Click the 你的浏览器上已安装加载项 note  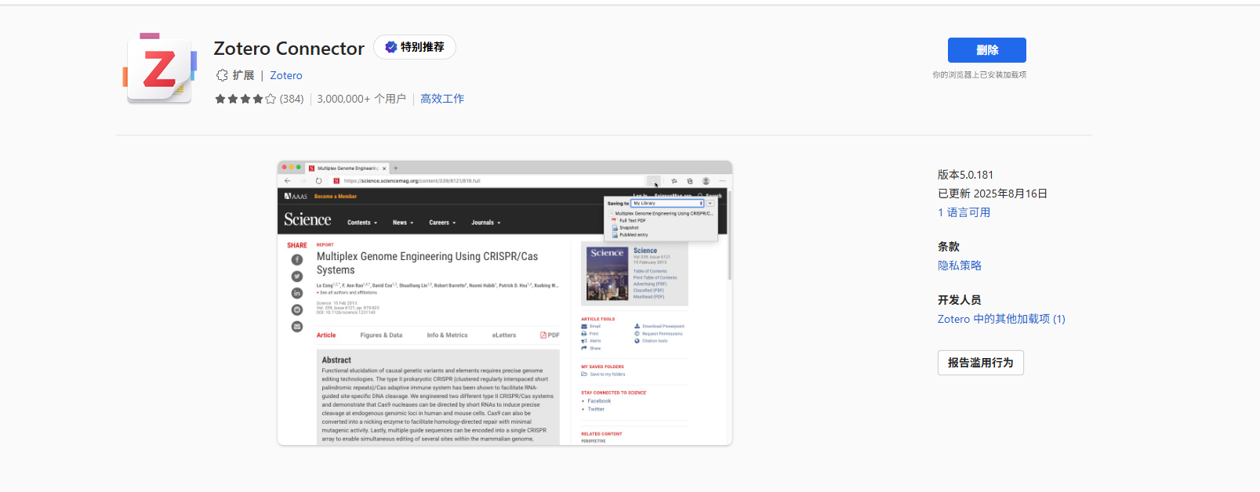pyautogui.click(x=979, y=75)
